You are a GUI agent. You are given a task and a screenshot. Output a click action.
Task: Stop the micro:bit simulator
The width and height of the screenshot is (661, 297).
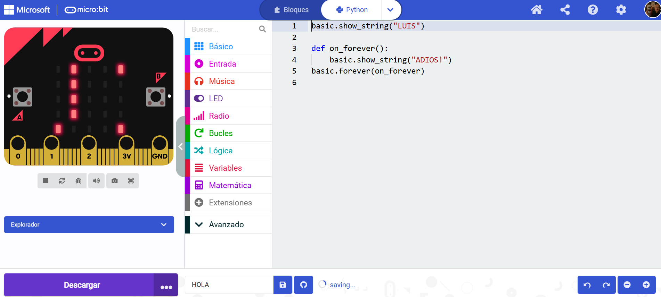pyautogui.click(x=46, y=181)
